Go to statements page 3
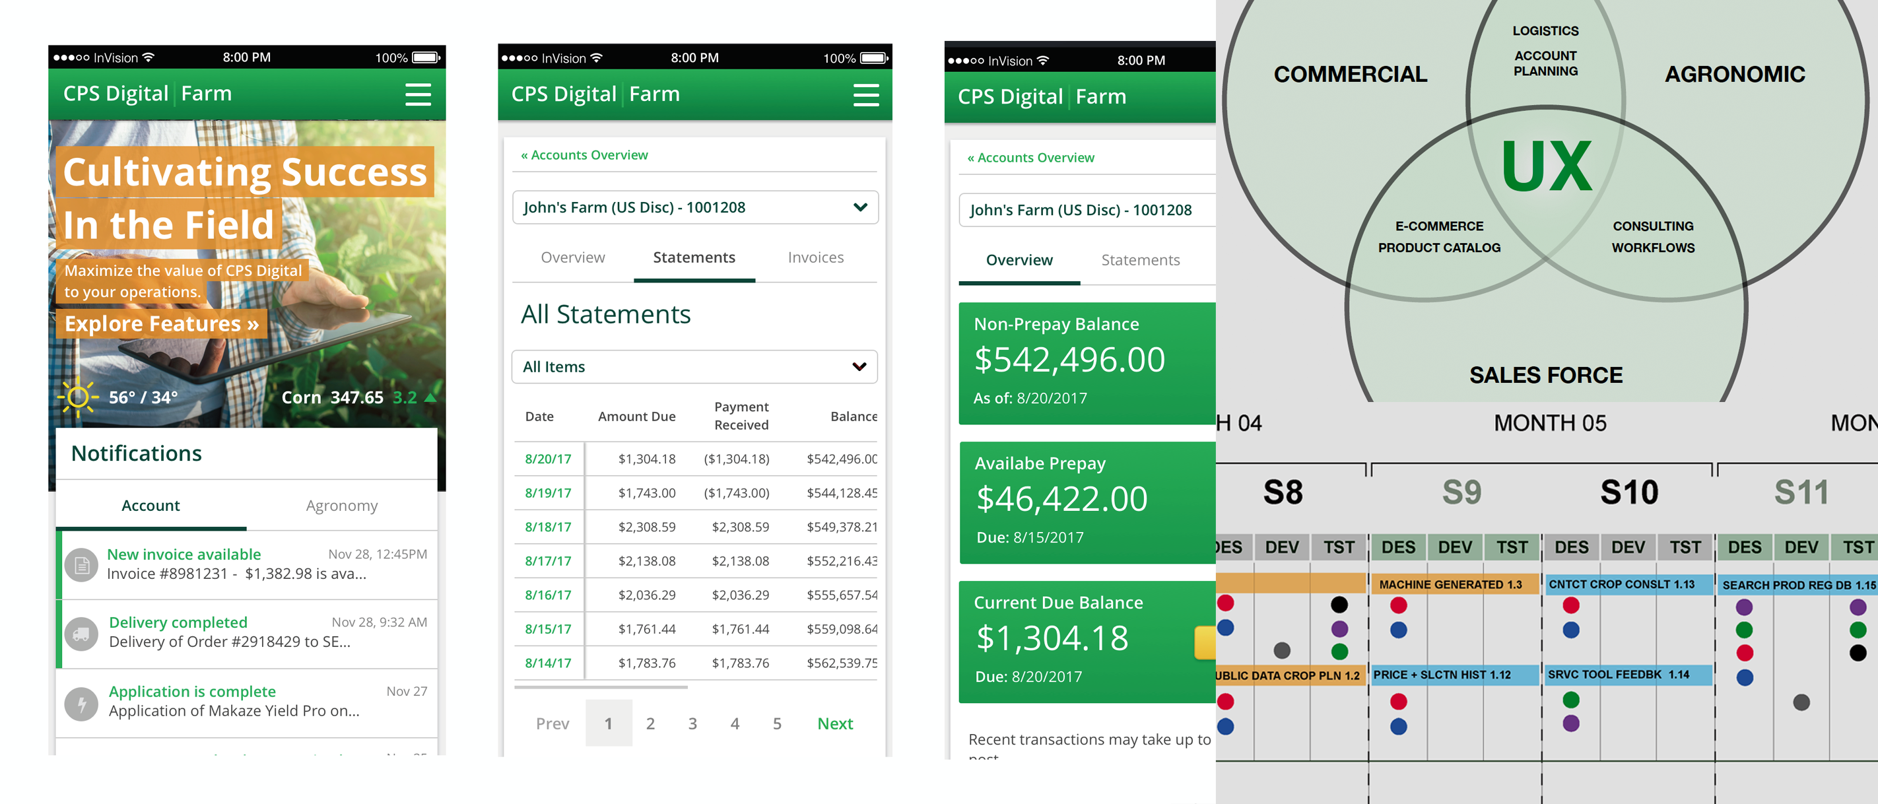This screenshot has height=804, width=1878. pos(692,723)
